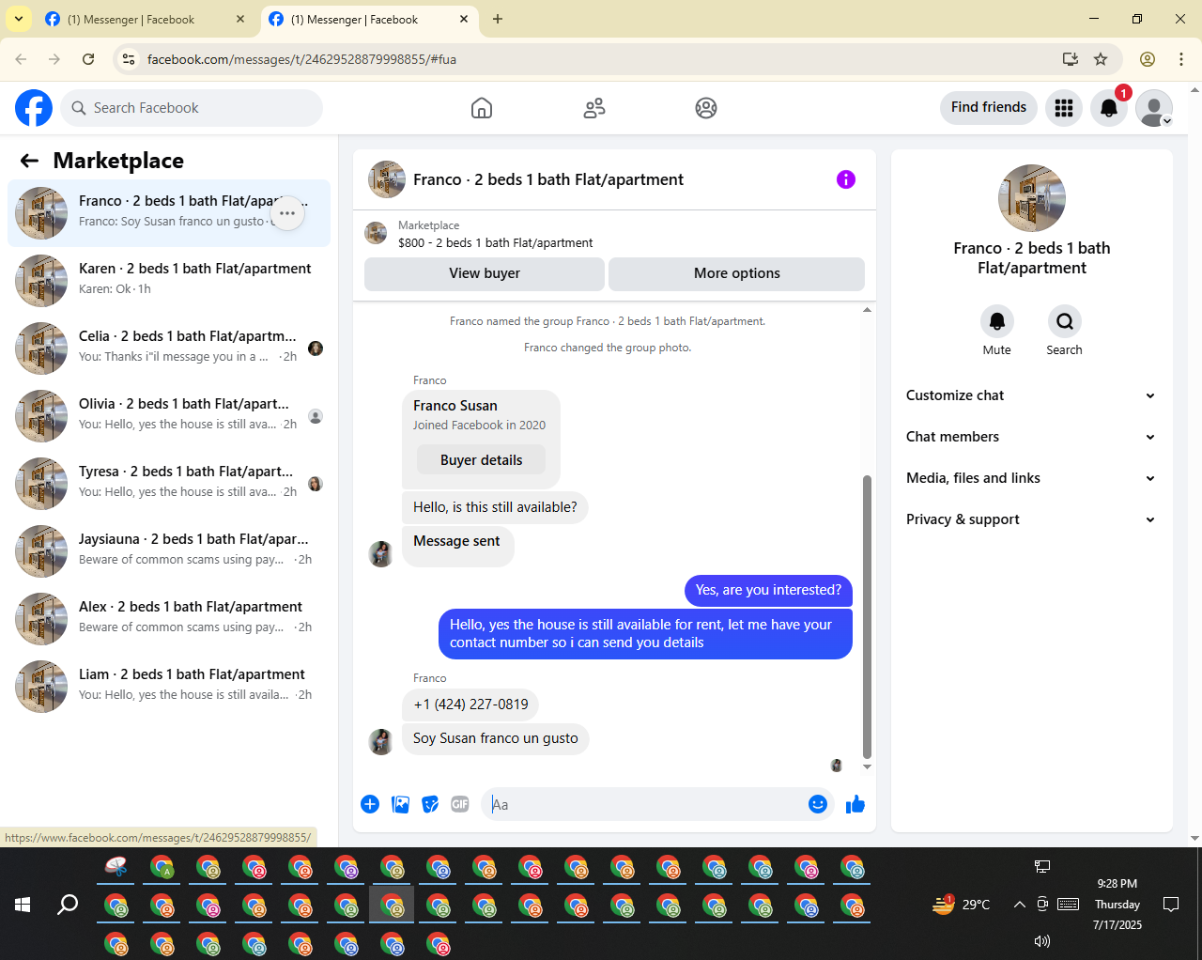Focus the Search Facebook field
The image size is (1202, 960).
pyautogui.click(x=193, y=108)
